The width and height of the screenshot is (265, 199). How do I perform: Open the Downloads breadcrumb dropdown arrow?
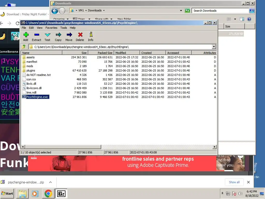(104, 10)
